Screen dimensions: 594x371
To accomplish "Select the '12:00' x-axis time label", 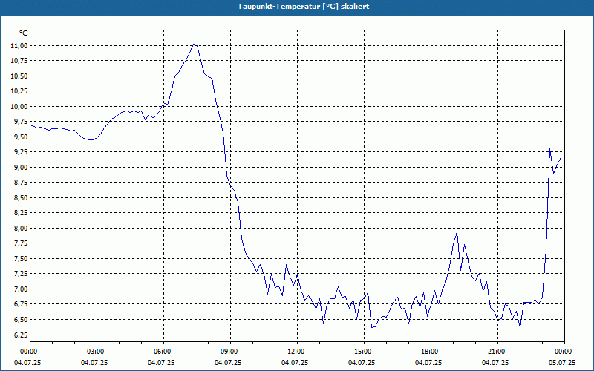I will click(295, 352).
